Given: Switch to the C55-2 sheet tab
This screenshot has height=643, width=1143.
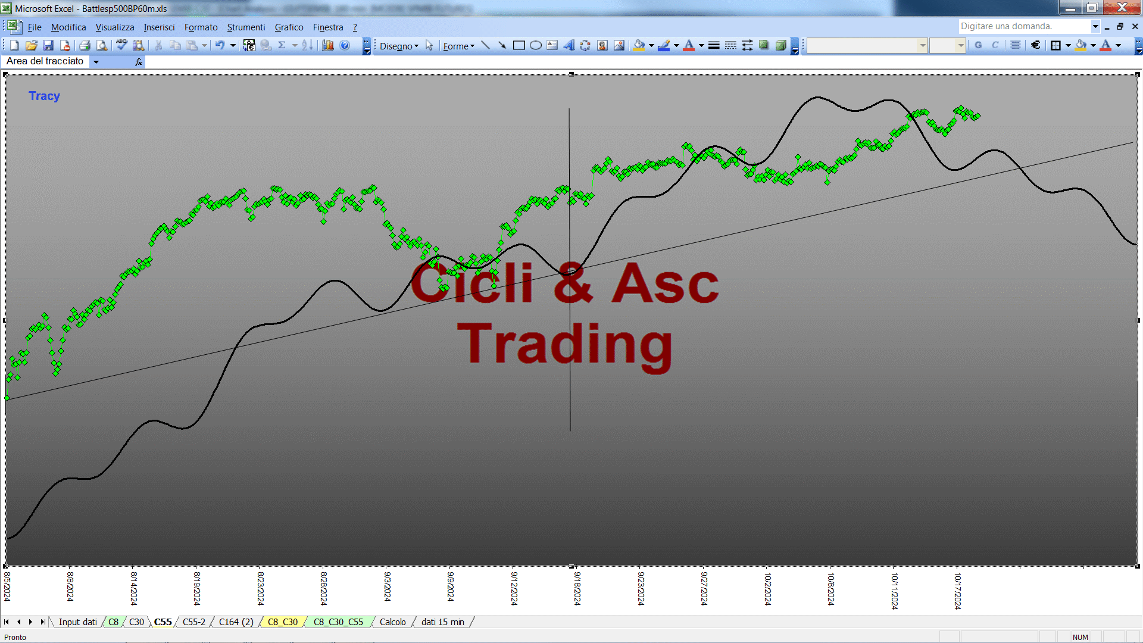Looking at the screenshot, I should tap(194, 622).
